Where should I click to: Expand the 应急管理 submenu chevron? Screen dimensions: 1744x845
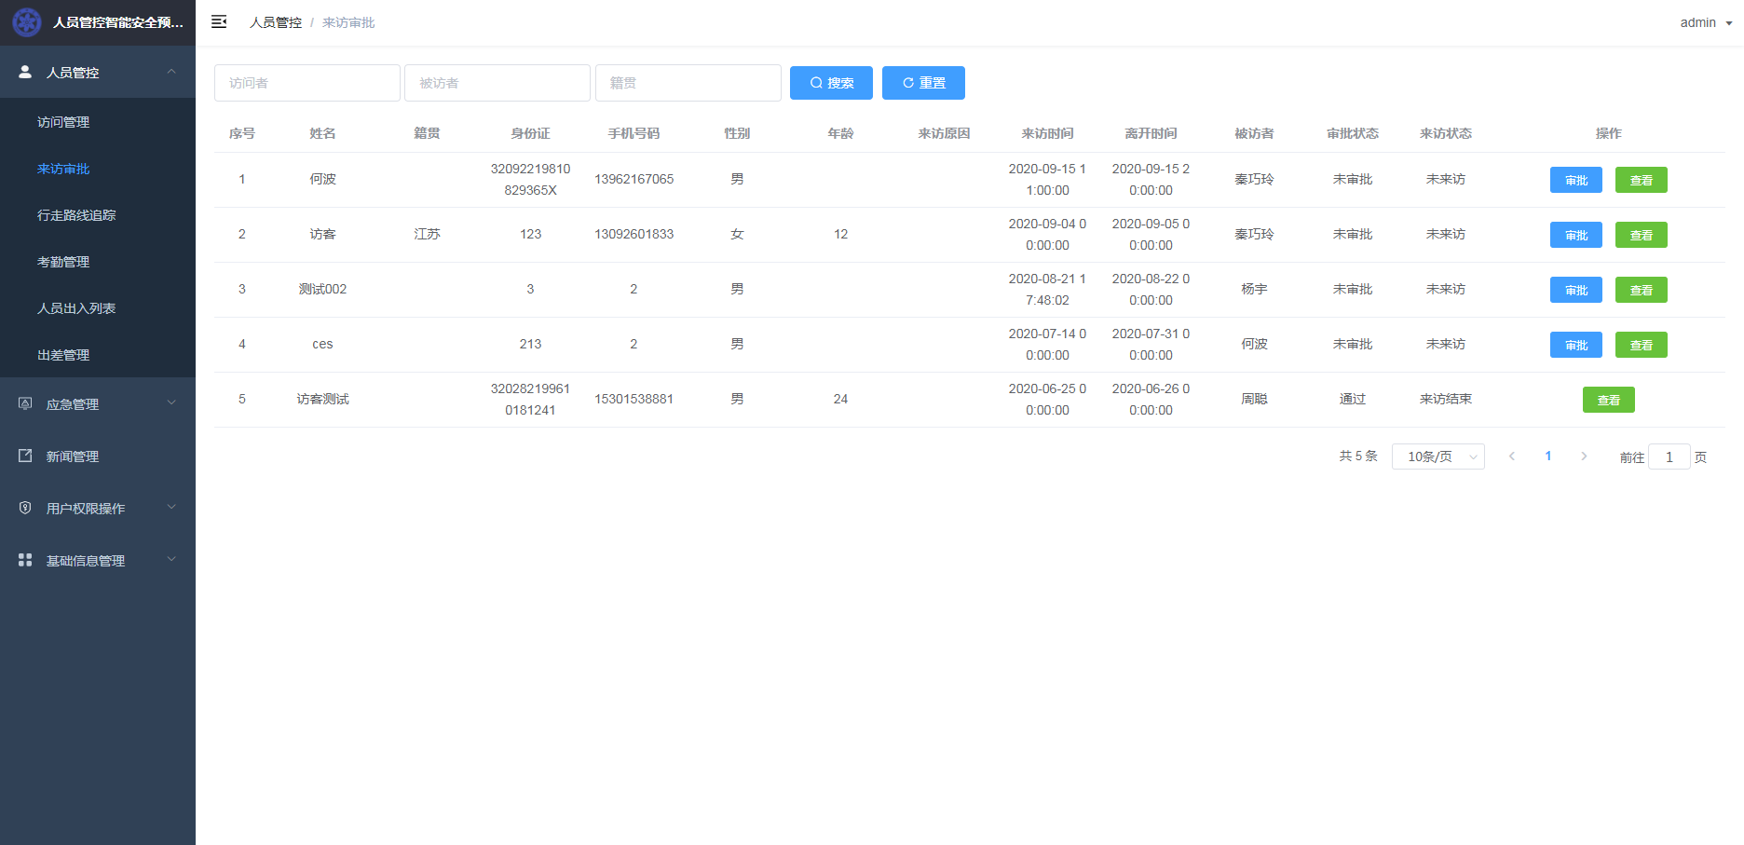[x=171, y=403]
